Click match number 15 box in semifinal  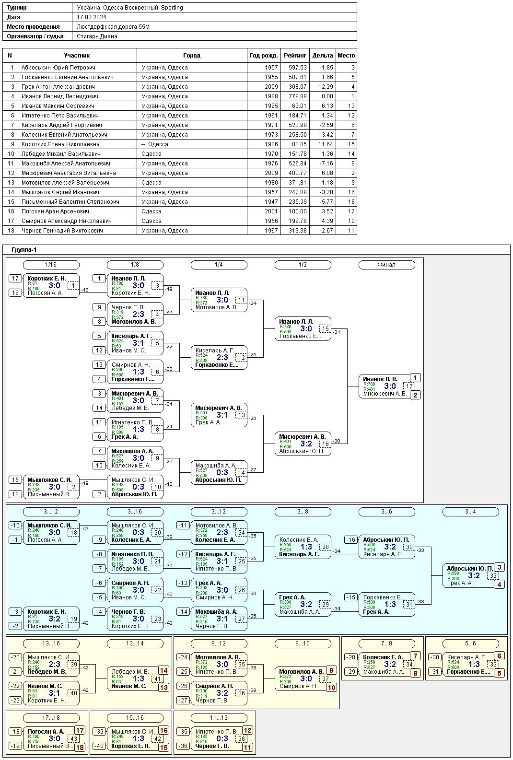[x=325, y=328]
